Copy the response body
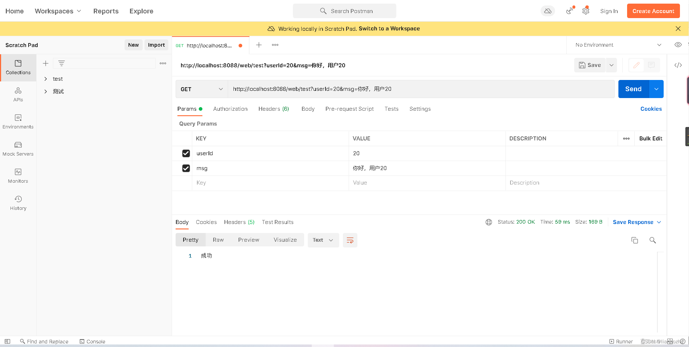689x347 pixels. pos(634,240)
